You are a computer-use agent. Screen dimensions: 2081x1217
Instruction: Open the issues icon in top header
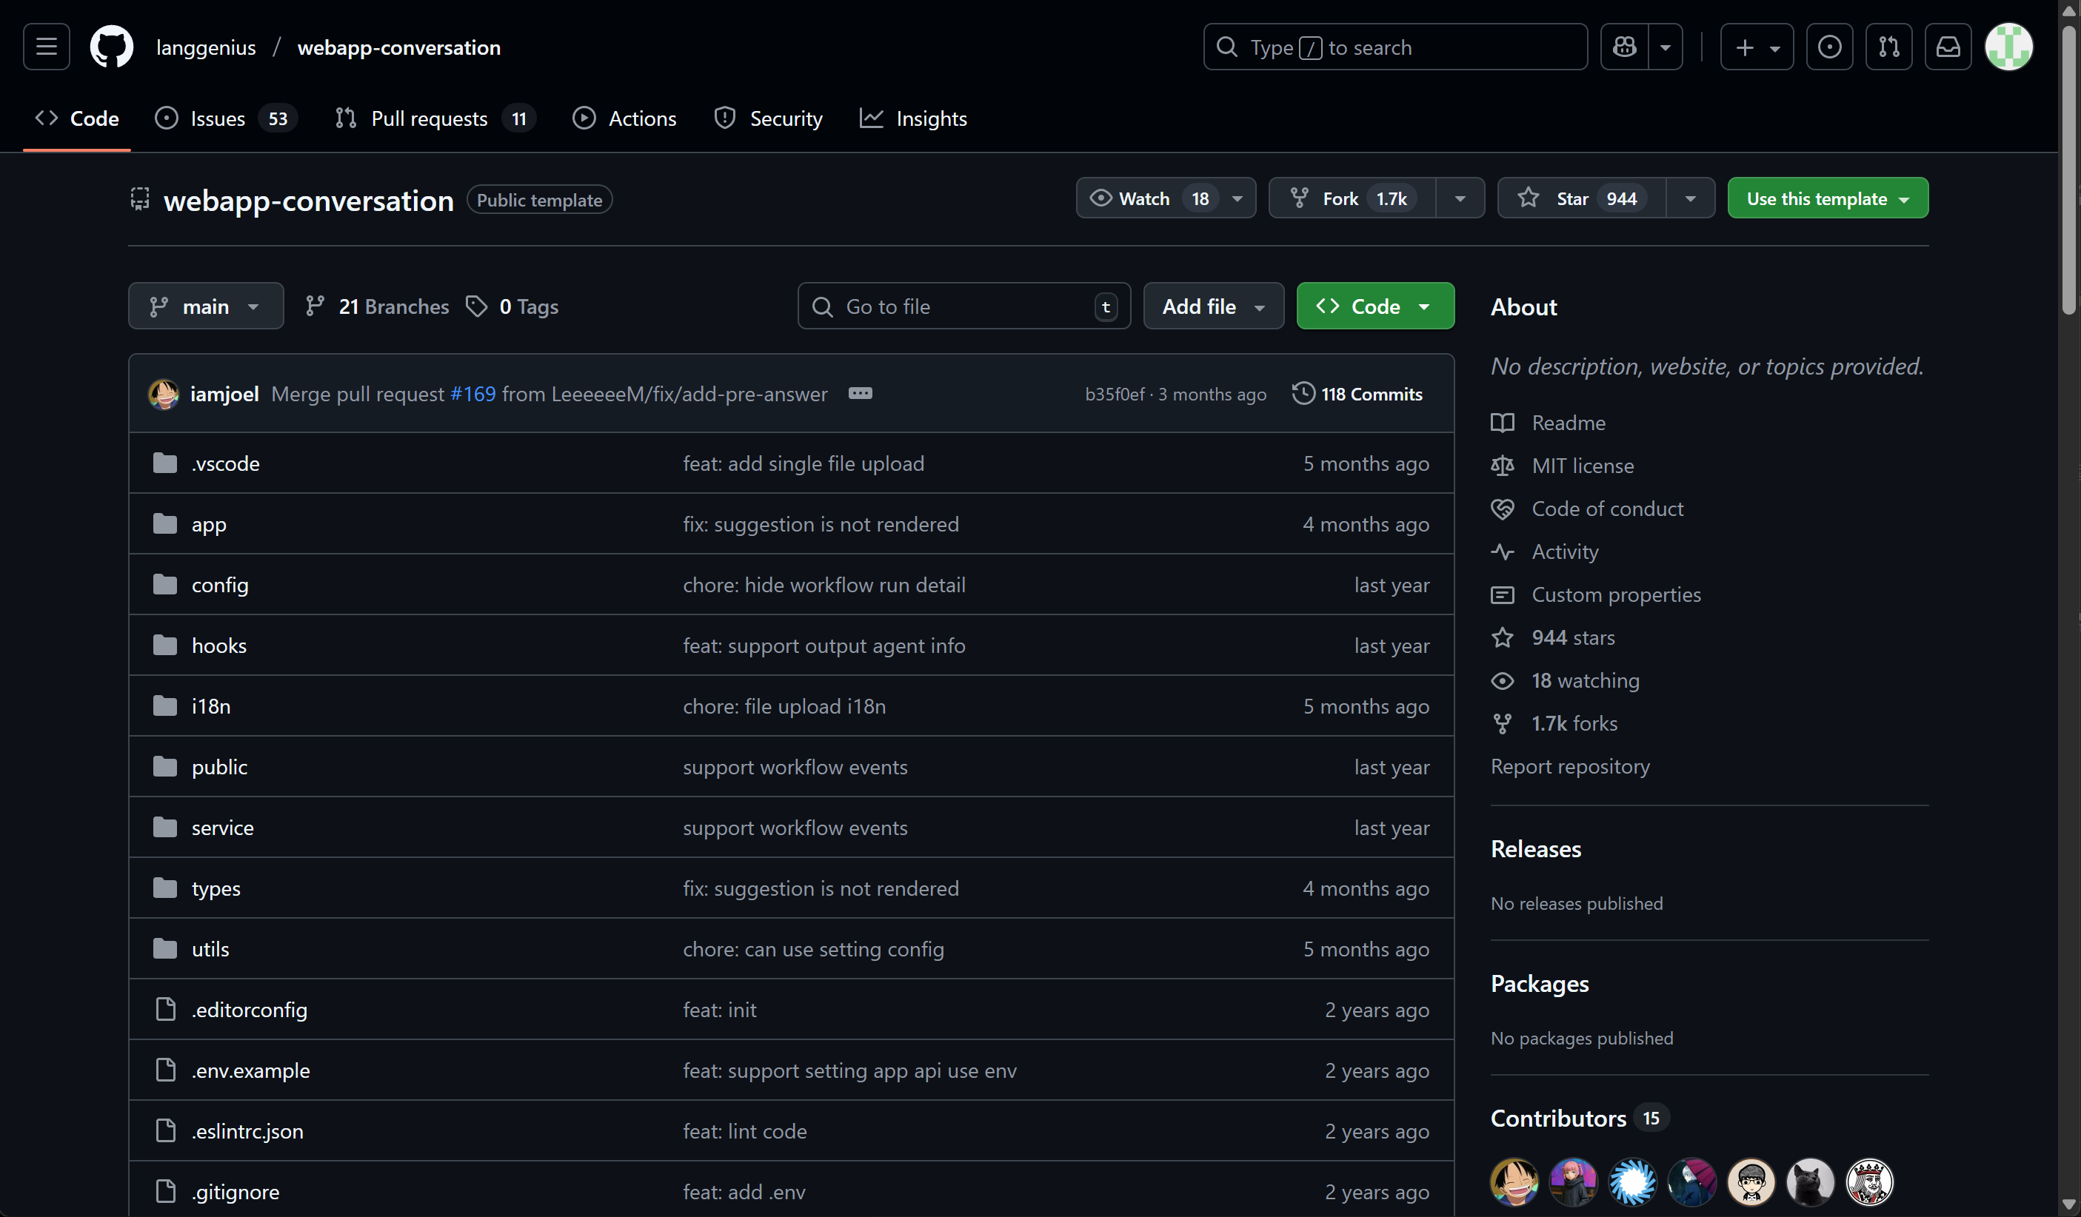pos(1829,47)
